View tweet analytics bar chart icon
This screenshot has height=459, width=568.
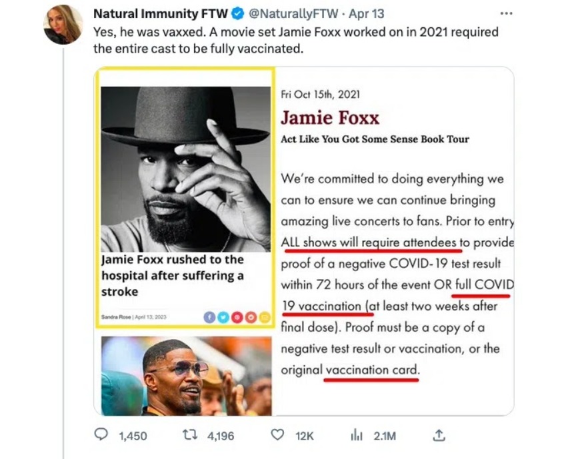357,435
